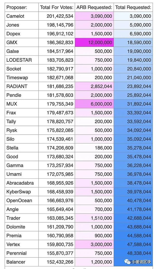Click the Total For Votes header
The image size is (156, 269).
click(57, 7)
